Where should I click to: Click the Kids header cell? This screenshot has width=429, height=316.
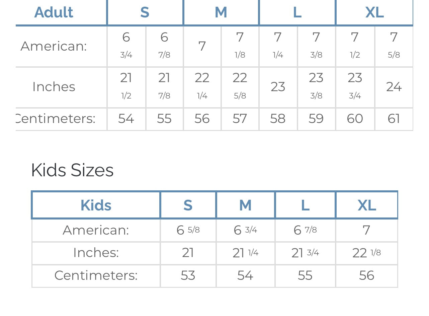pyautogui.click(x=96, y=205)
